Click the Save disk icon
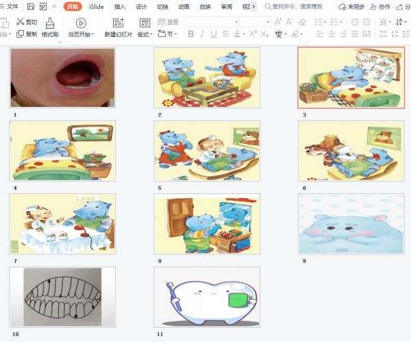This screenshot has width=411, height=342. click(31, 6)
